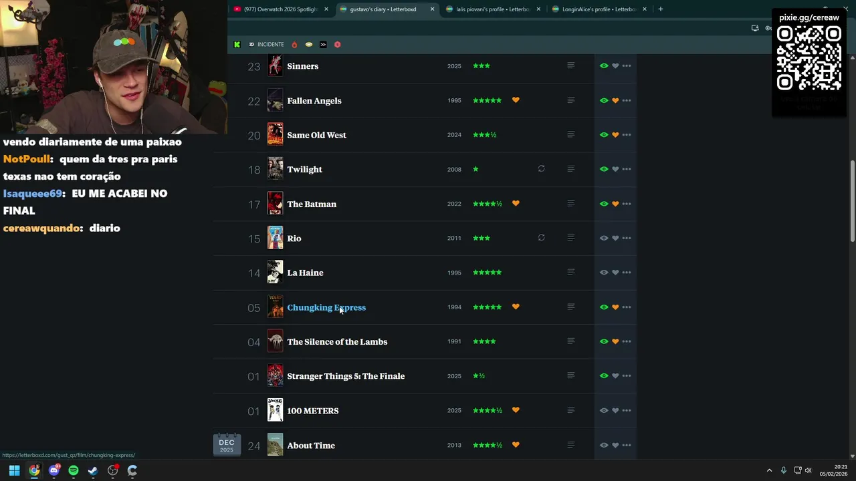Image resolution: width=856 pixels, height=481 pixels.
Task: Toggle watched eye icon for Sinners
Action: click(x=604, y=65)
